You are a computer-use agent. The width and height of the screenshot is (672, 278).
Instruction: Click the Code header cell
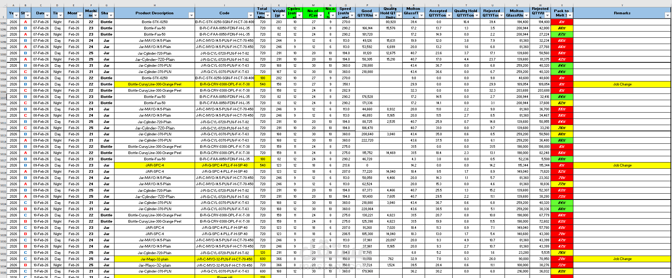coord(224,13)
